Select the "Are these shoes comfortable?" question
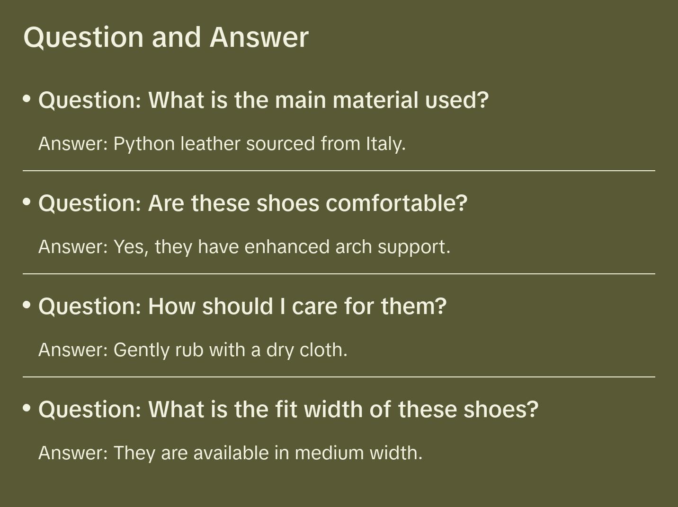The image size is (678, 507). [x=253, y=203]
